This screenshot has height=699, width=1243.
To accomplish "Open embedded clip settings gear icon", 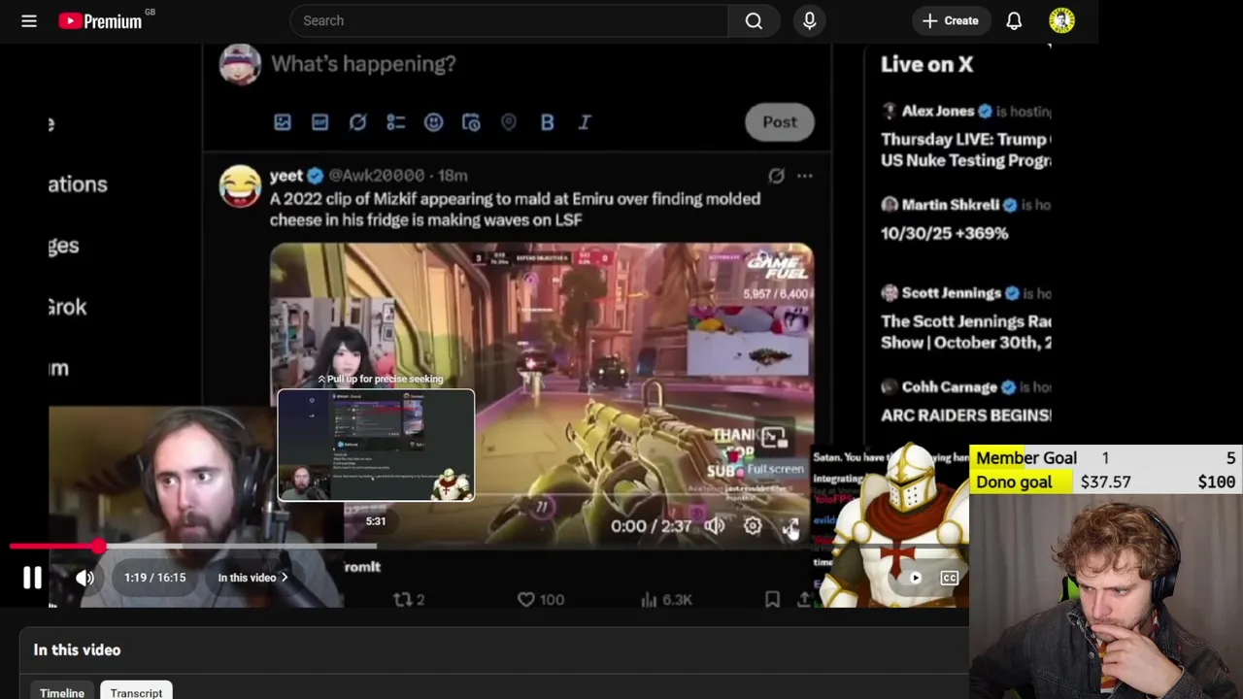I will pyautogui.click(x=753, y=525).
